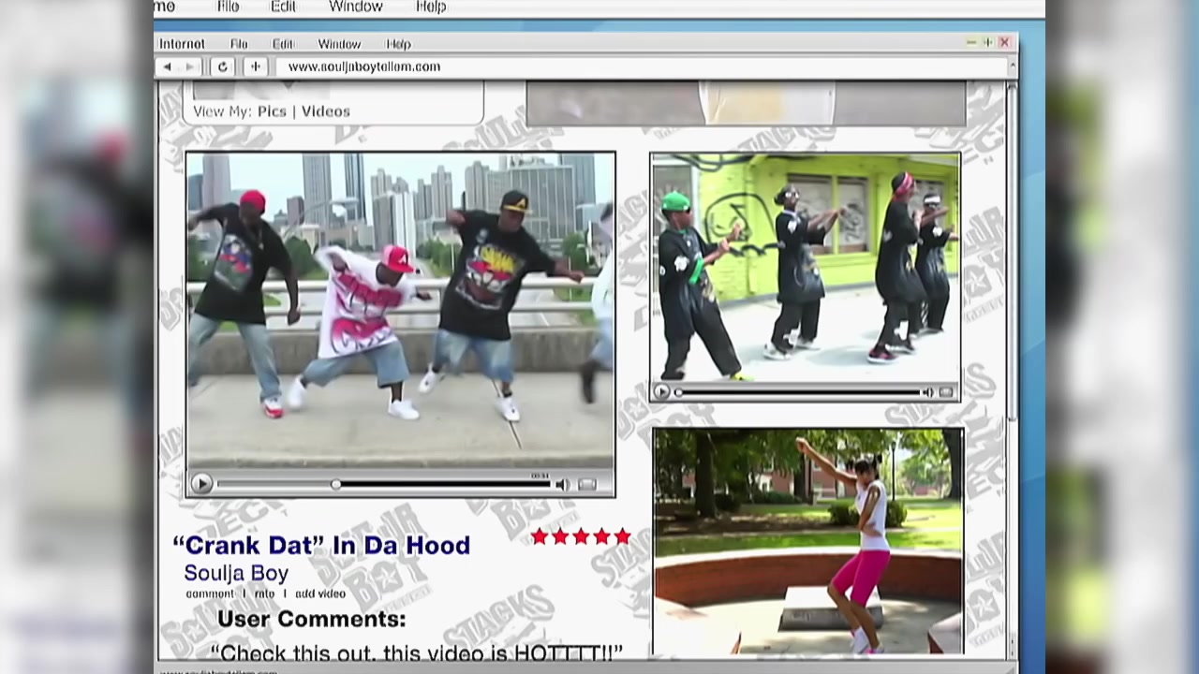Image resolution: width=1199 pixels, height=674 pixels.
Task: Open the inner browser File menu
Action: (239, 44)
